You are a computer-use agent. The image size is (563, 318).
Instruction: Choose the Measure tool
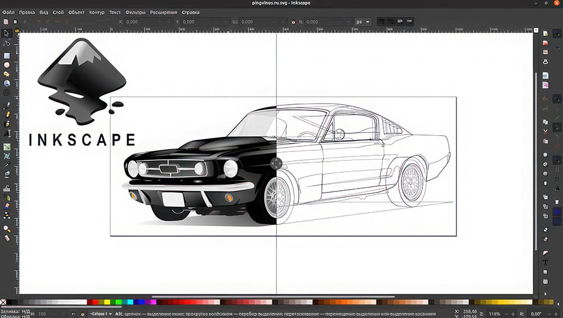point(7,238)
